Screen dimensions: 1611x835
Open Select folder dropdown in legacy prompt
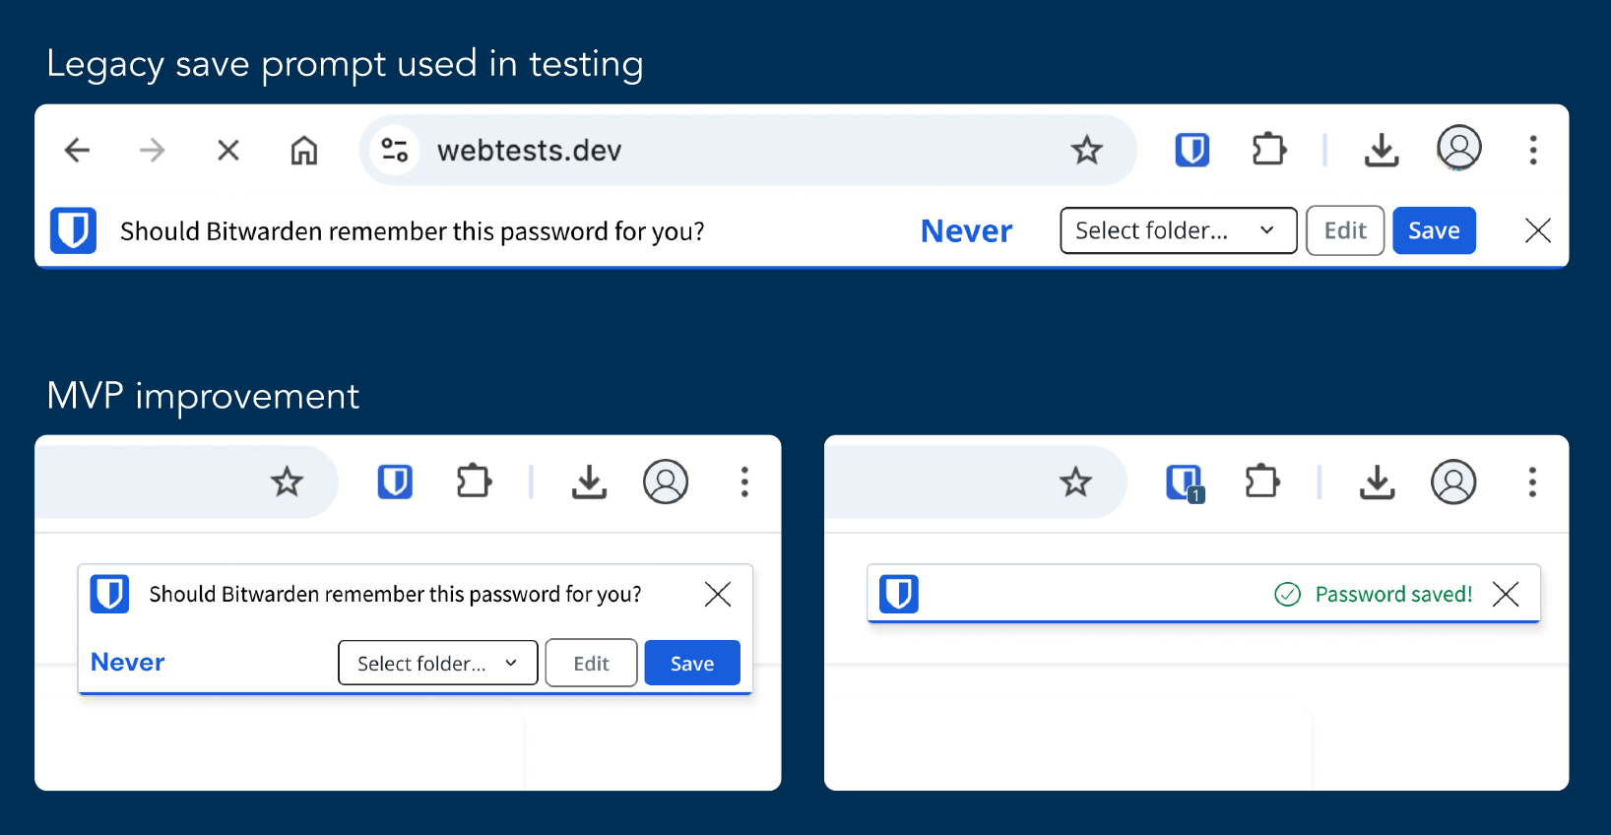pos(1179,230)
